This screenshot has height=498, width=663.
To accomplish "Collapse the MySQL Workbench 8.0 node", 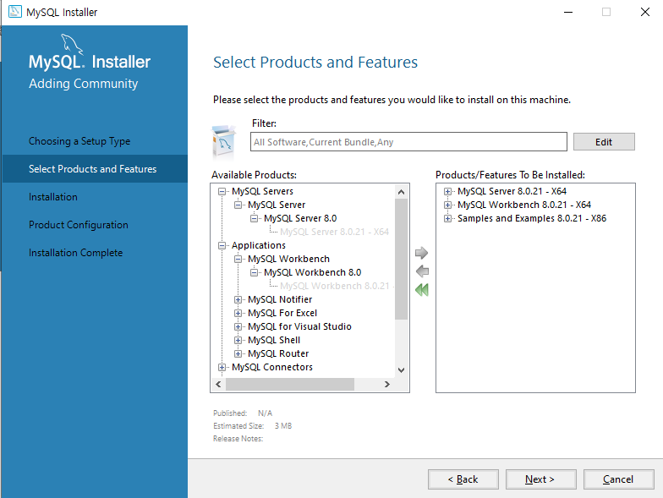I will (254, 272).
